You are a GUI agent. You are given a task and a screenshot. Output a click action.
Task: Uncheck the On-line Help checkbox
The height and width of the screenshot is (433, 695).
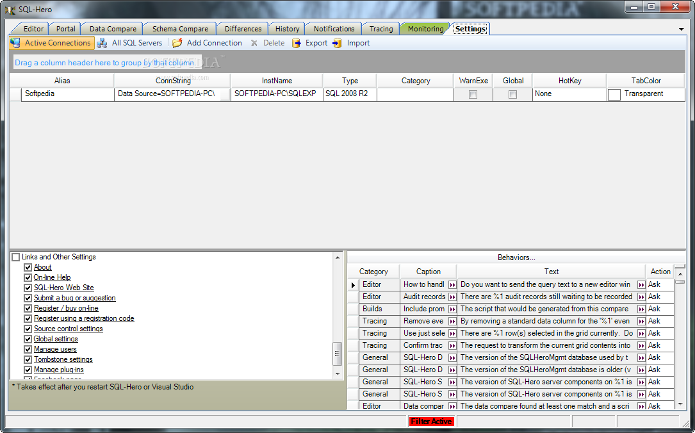(28, 277)
